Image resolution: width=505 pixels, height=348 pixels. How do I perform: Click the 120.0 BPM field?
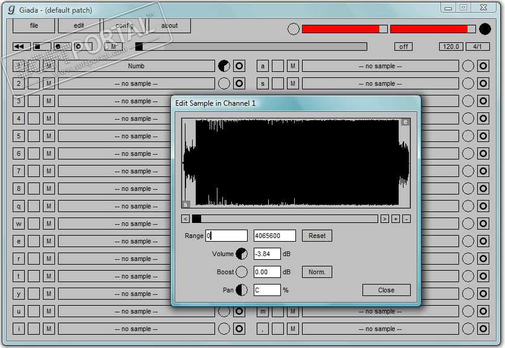click(451, 47)
